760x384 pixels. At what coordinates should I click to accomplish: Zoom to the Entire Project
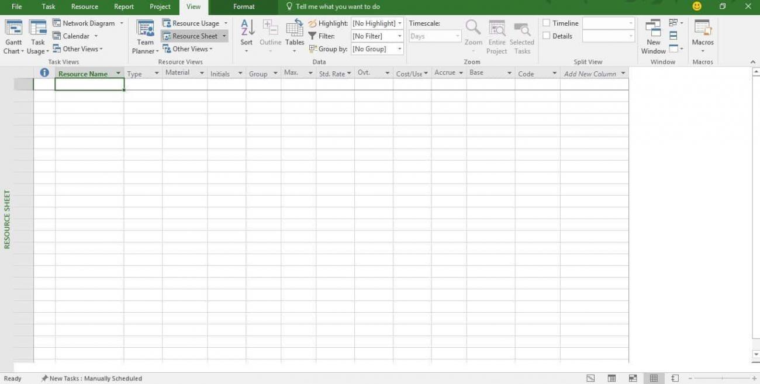pyautogui.click(x=496, y=35)
